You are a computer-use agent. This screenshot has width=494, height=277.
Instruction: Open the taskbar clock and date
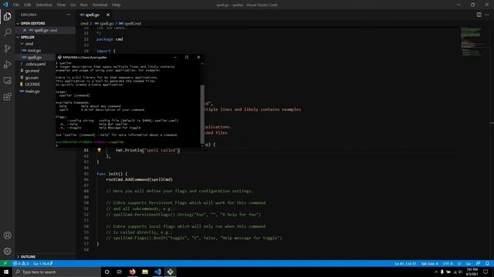click(472, 272)
